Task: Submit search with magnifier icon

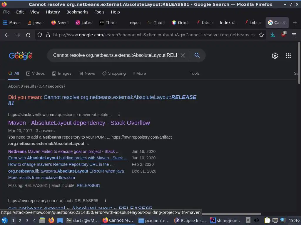Action: coord(197,55)
